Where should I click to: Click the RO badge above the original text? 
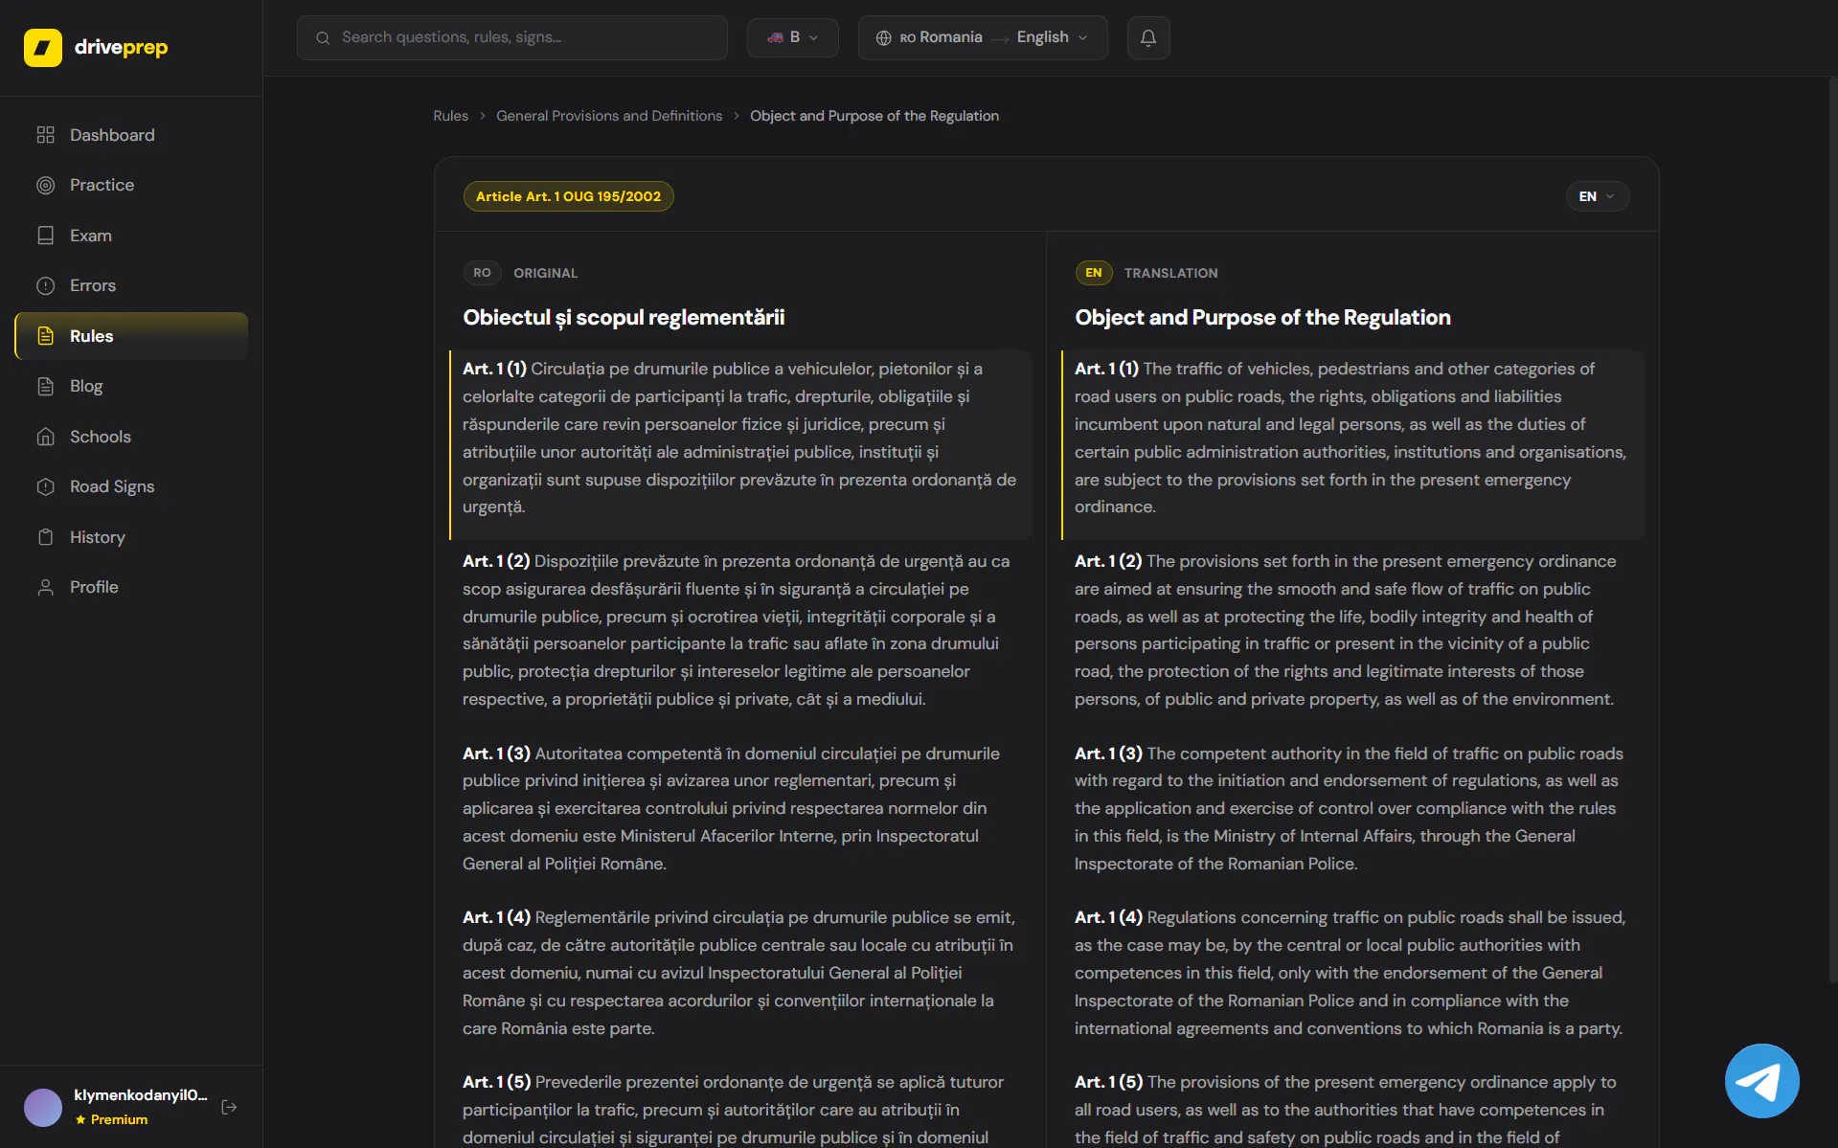482,273
